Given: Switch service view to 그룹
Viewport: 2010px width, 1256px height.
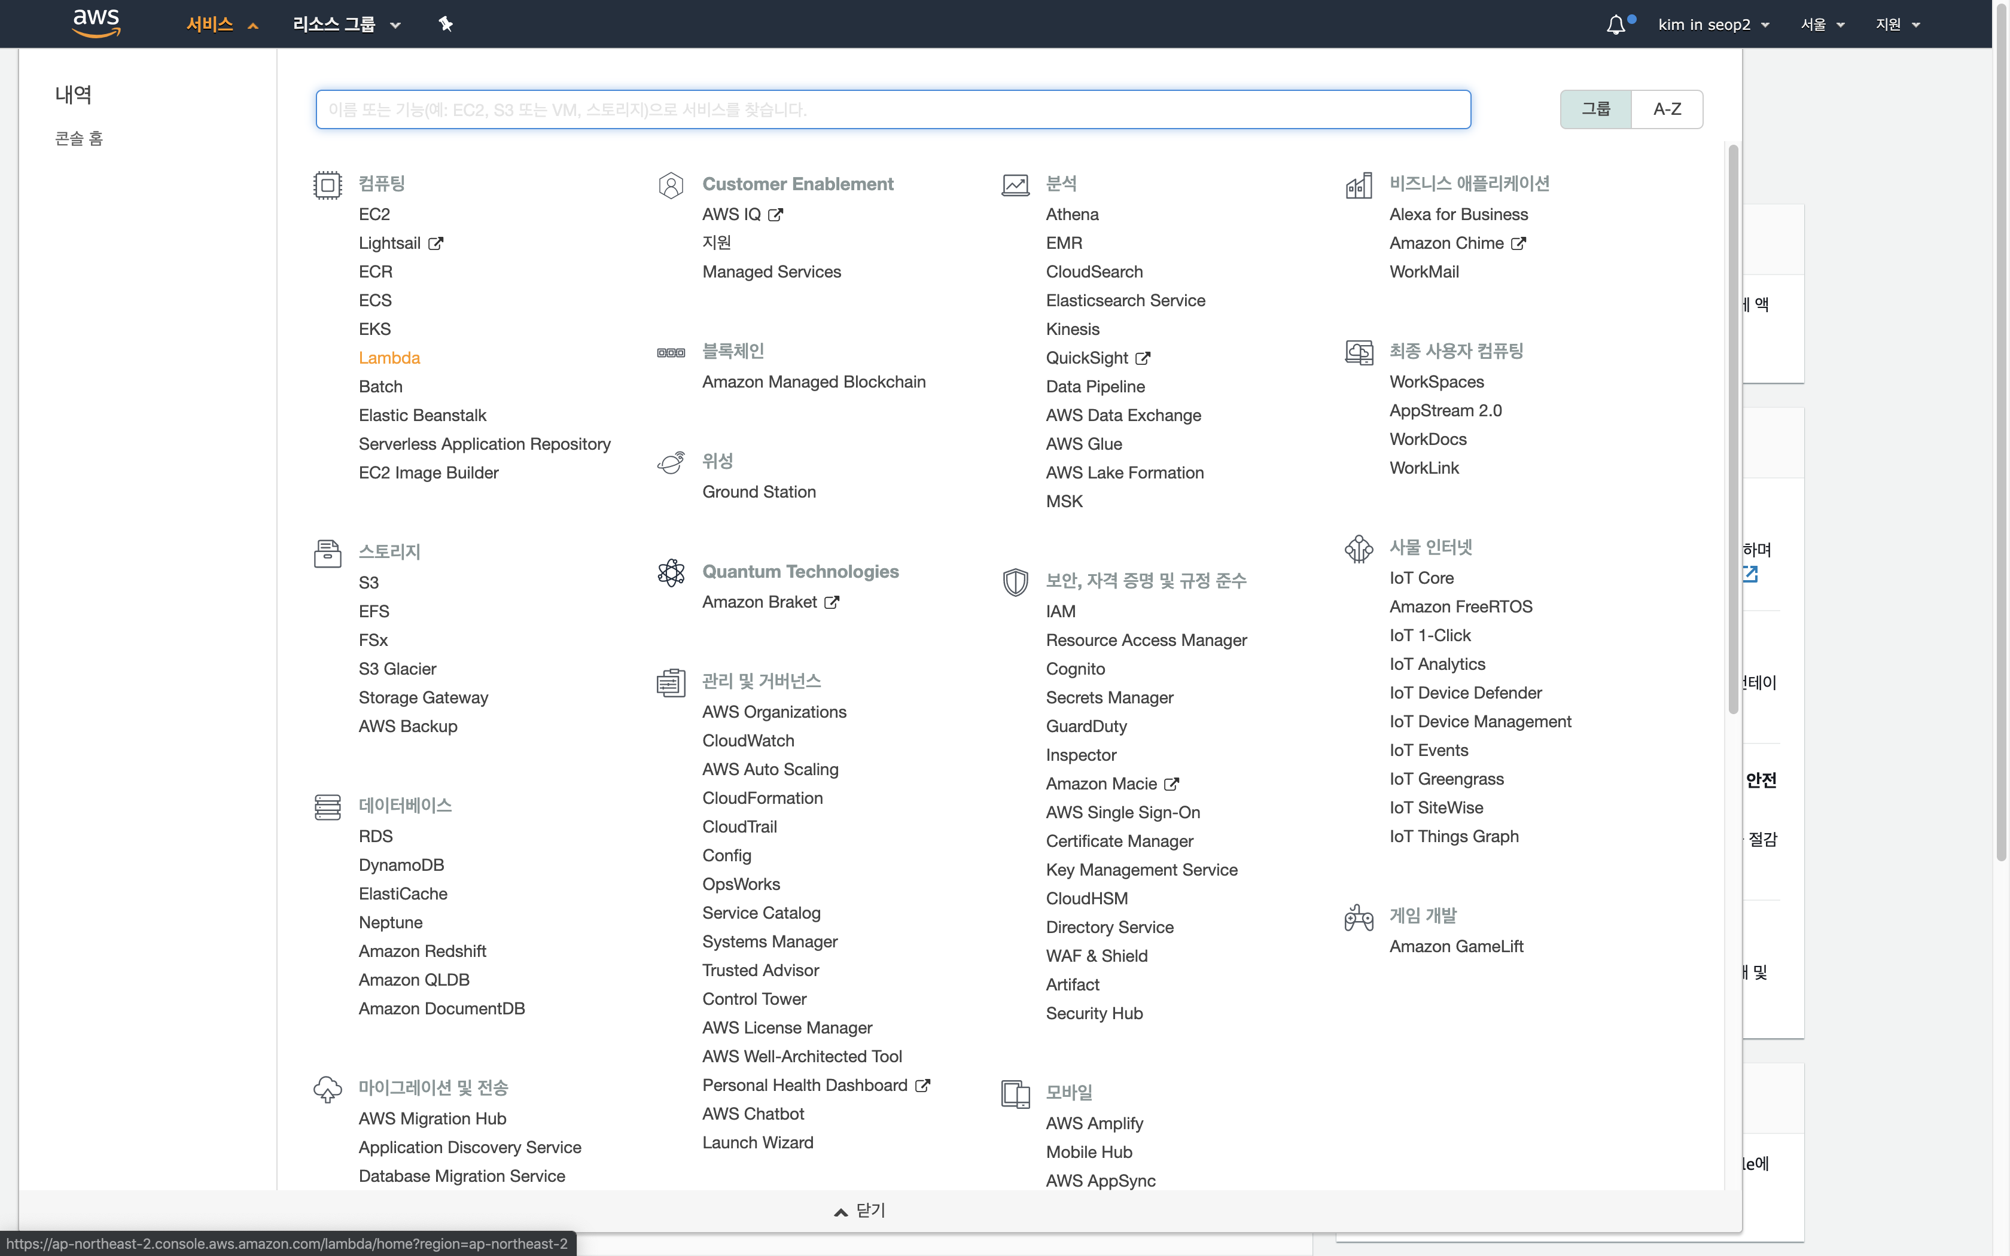Looking at the screenshot, I should [x=1595, y=109].
